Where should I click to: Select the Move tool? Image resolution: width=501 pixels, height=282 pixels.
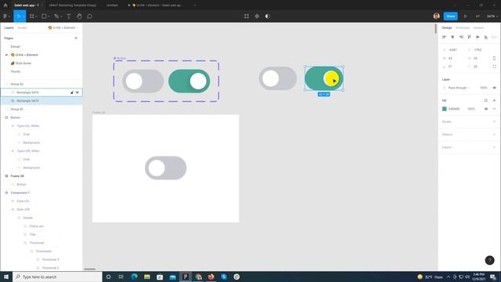[x=18, y=16]
